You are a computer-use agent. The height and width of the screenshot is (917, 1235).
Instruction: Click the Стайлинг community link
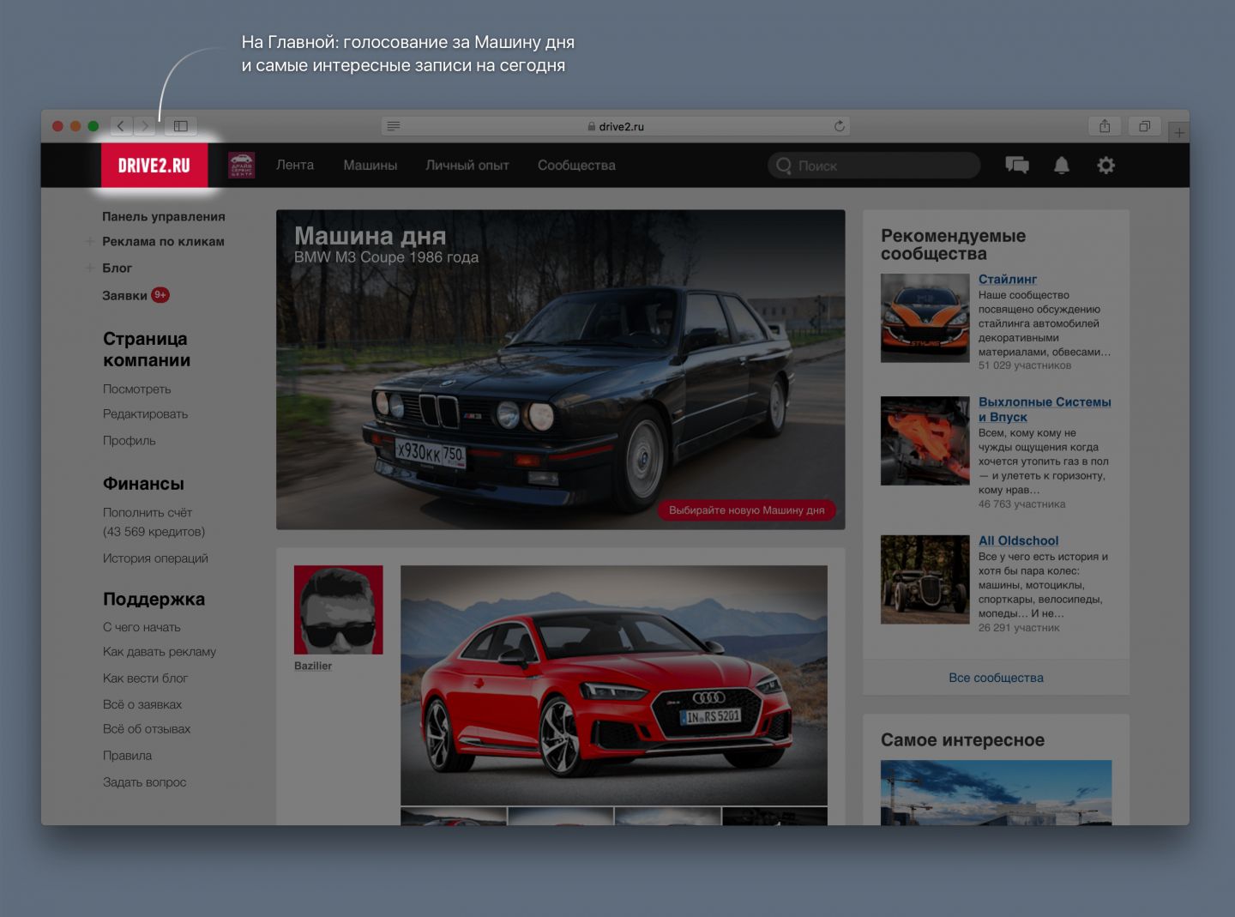pyautogui.click(x=1007, y=280)
